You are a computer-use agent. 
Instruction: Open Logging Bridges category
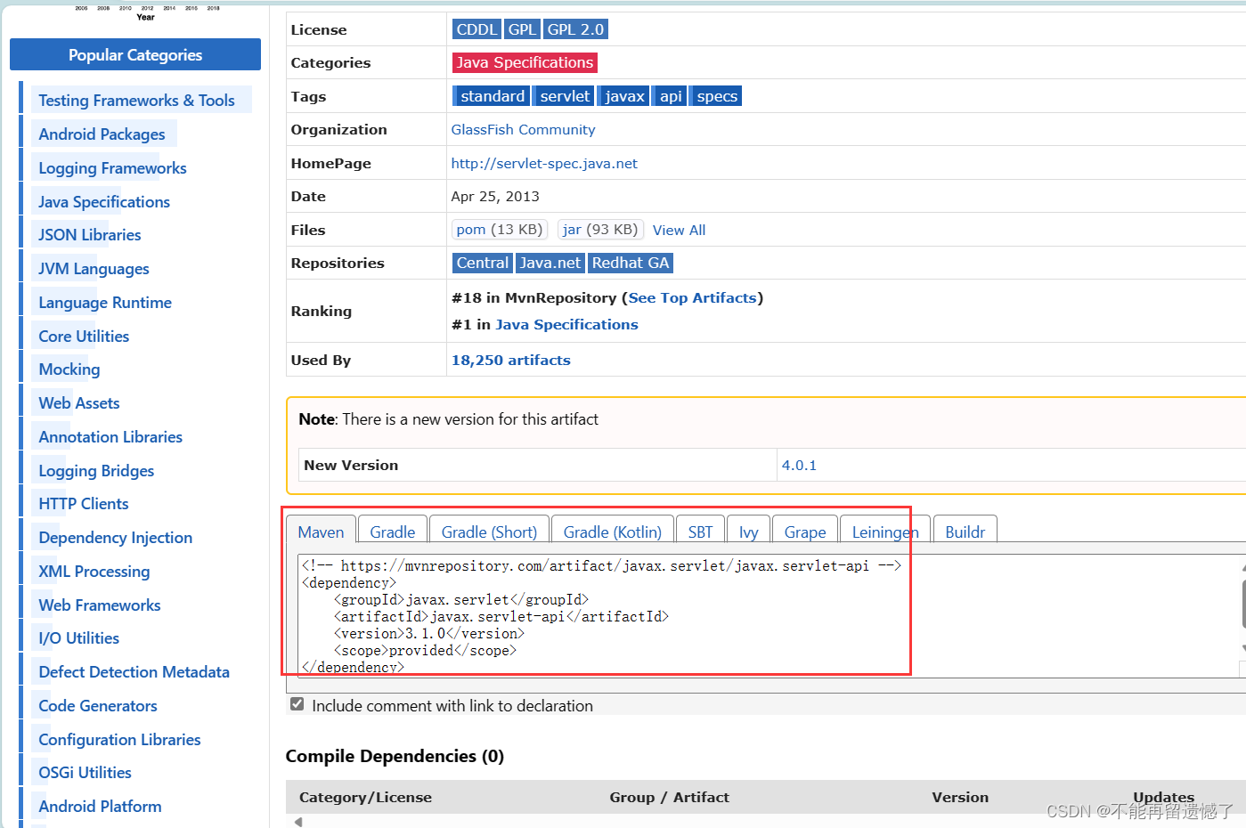click(x=96, y=470)
